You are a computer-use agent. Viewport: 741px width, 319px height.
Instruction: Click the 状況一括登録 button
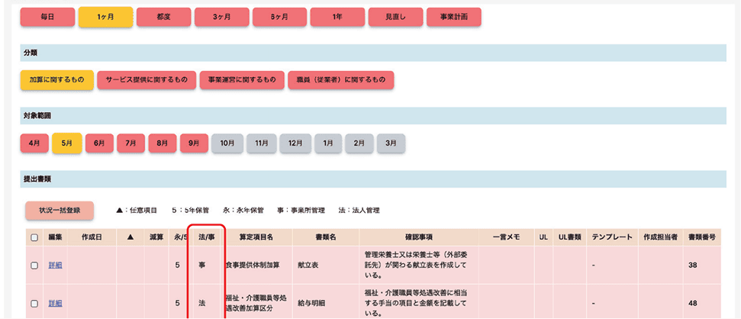pyautogui.click(x=60, y=211)
